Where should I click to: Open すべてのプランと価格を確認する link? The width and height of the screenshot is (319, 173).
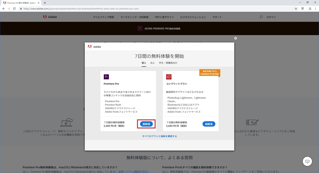[x=159, y=136]
